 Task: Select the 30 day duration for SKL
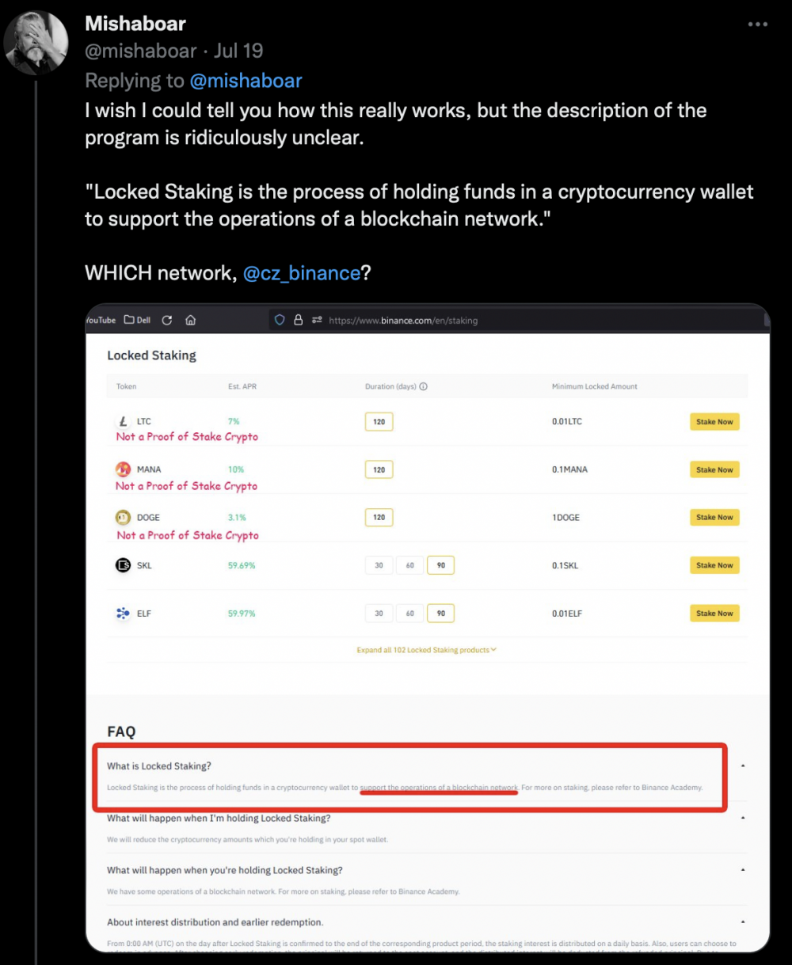click(x=379, y=565)
